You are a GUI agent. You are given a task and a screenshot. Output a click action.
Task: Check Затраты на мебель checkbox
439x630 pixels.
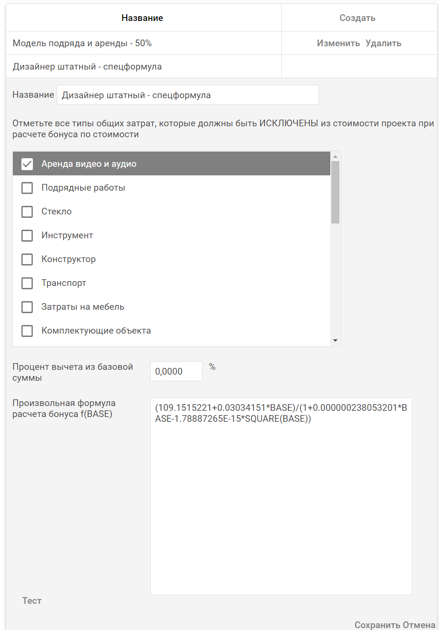pos(27,307)
